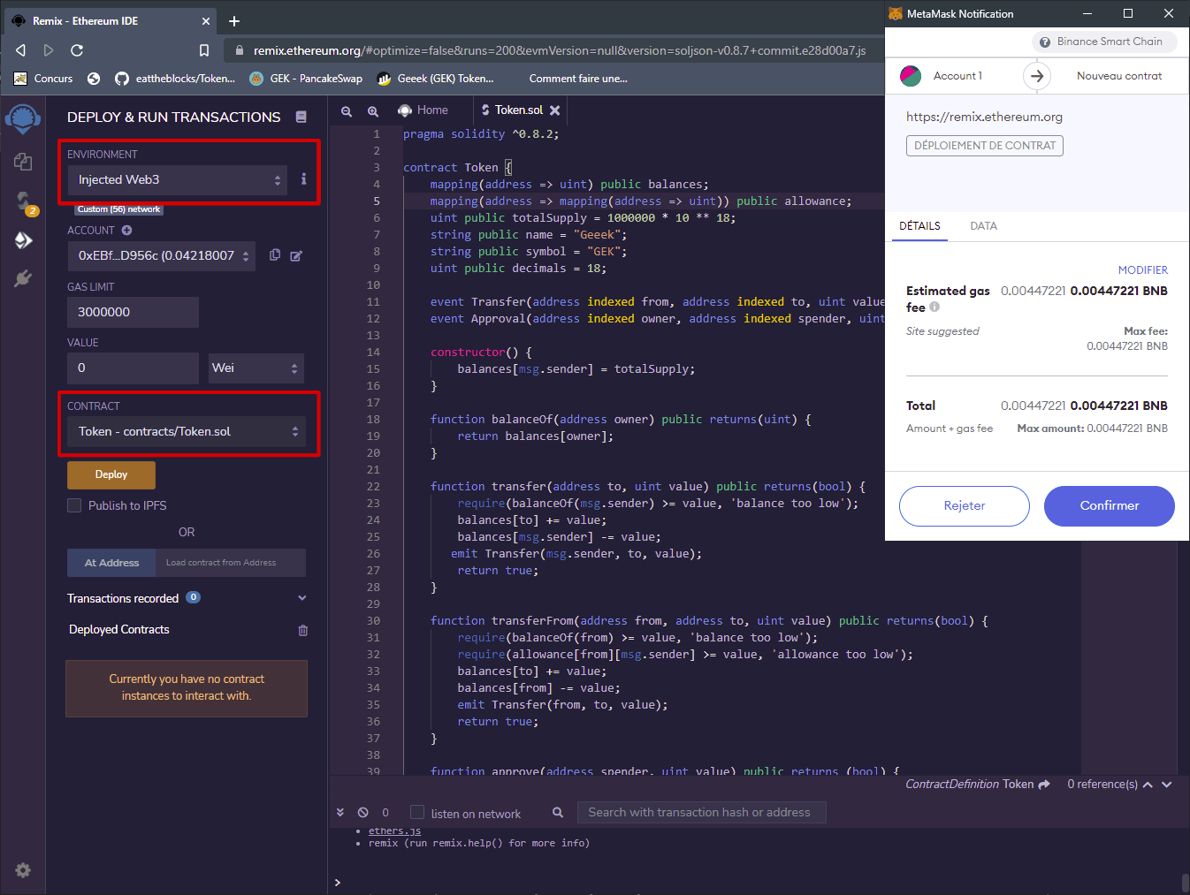The width and height of the screenshot is (1190, 895).
Task: Open the Wei unit dropdown
Action: pos(256,368)
